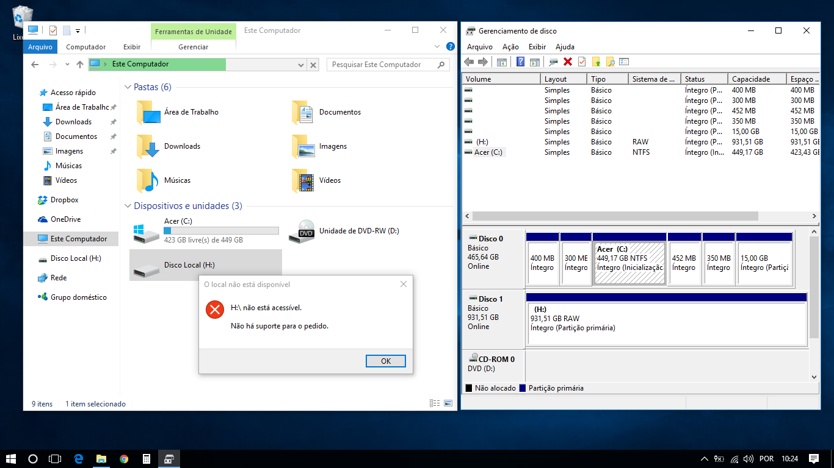This screenshot has height=468, width=834.
Task: Click New folder icon in Explorer title bar
Action: (x=67, y=30)
